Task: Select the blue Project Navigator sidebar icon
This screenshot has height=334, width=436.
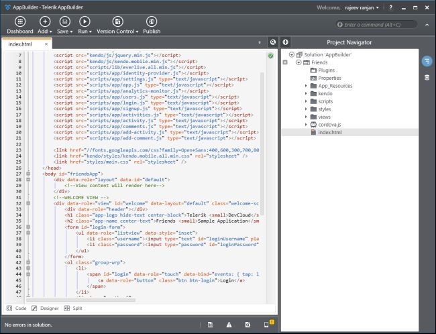Action: pyautogui.click(x=427, y=61)
